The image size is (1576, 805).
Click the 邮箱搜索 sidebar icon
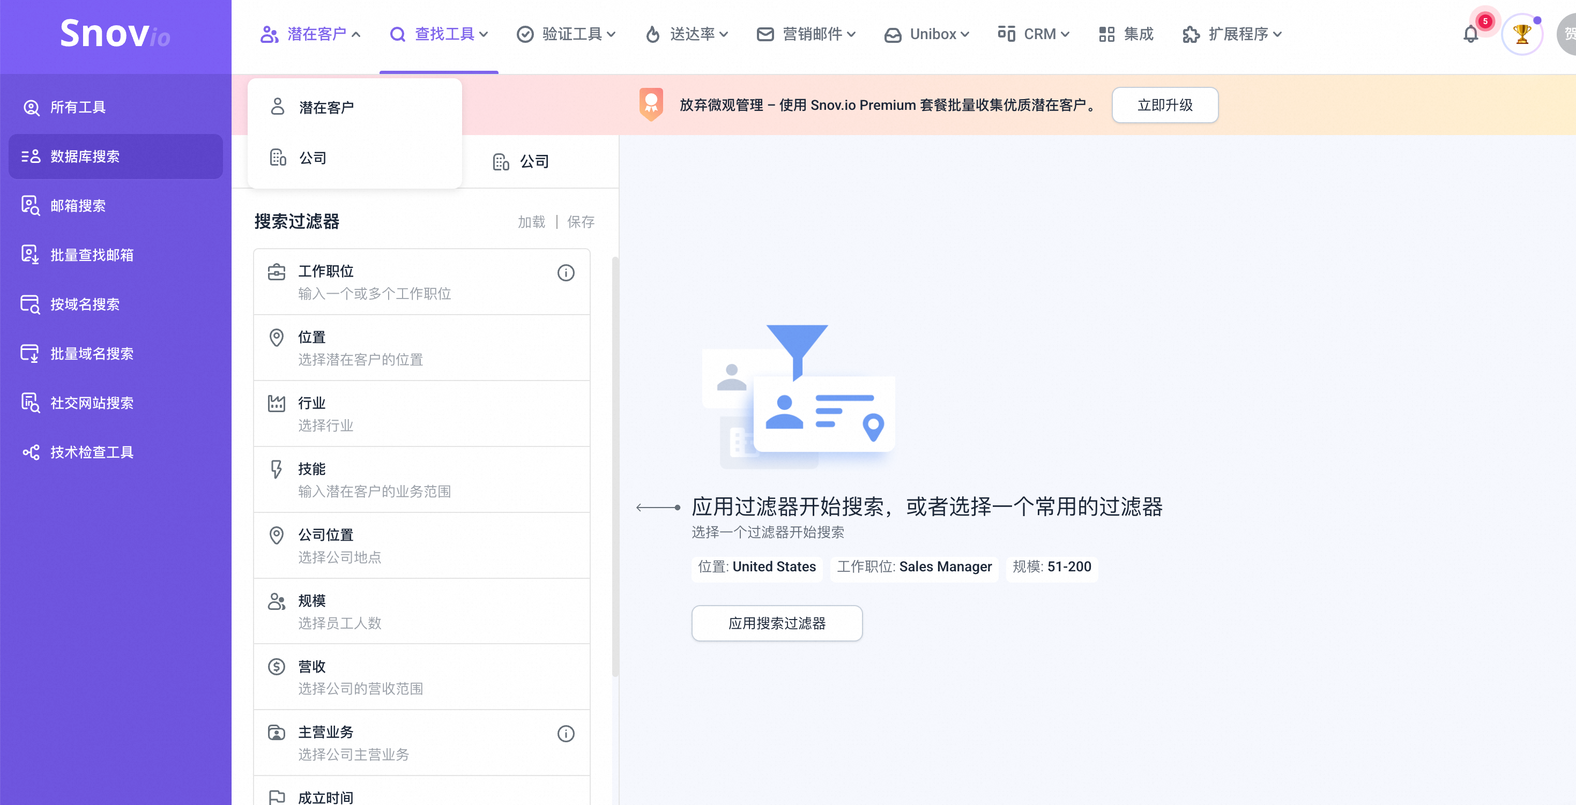[x=31, y=205]
